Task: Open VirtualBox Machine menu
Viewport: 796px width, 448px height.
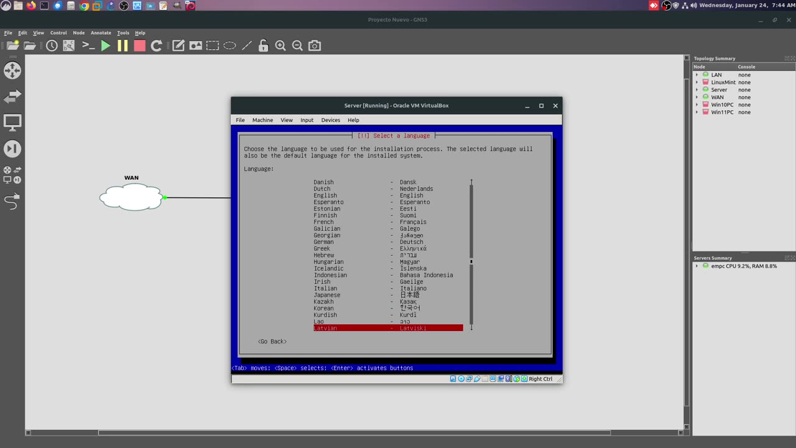Action: click(x=262, y=120)
